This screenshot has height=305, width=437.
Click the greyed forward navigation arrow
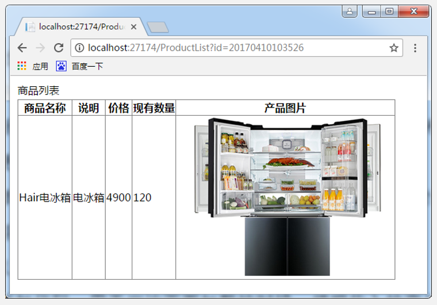point(40,48)
